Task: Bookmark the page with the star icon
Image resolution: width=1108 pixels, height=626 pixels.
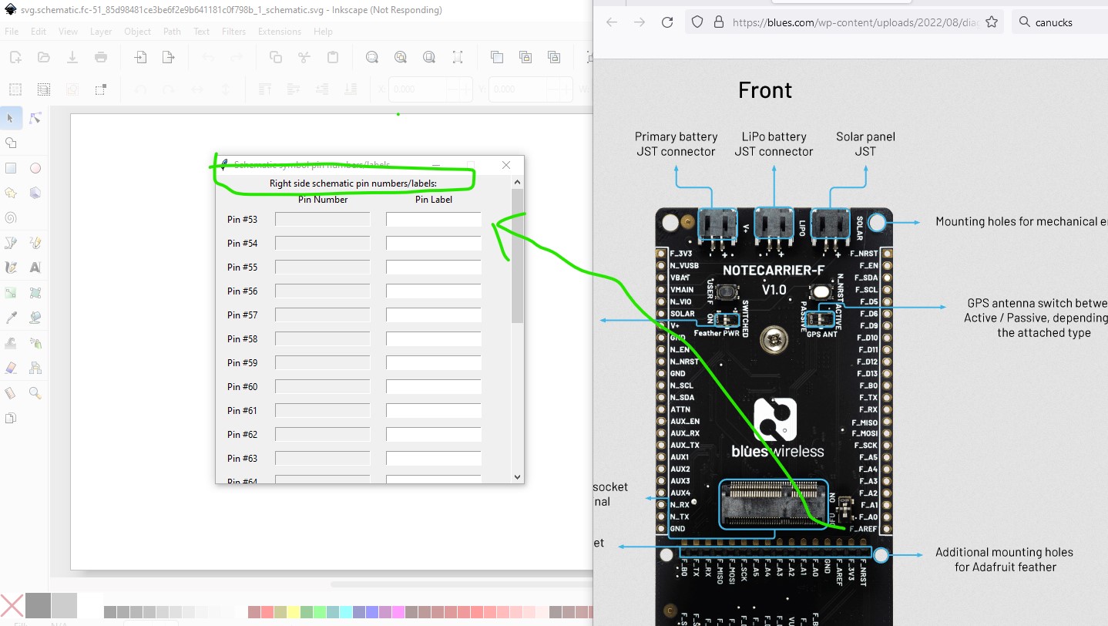Action: [992, 22]
